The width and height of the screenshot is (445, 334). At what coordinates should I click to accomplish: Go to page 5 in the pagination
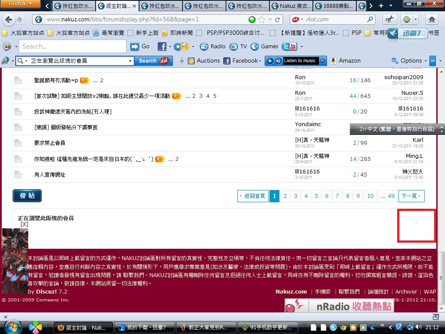tap(316, 196)
